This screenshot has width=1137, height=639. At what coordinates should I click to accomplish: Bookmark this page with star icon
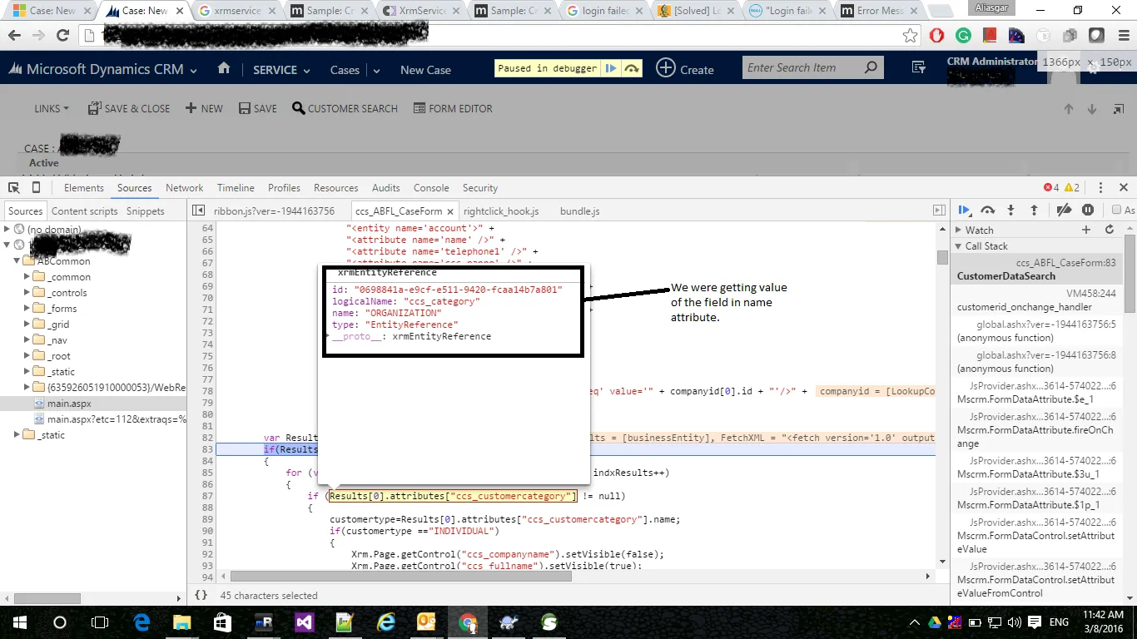[x=911, y=36]
